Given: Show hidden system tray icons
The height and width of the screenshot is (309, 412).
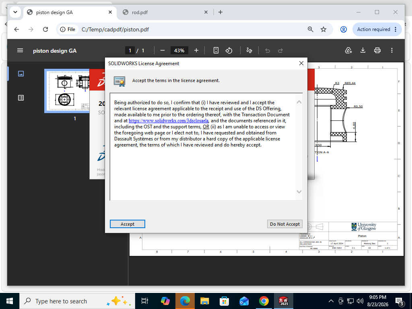Looking at the screenshot, I should tap(331, 301).
